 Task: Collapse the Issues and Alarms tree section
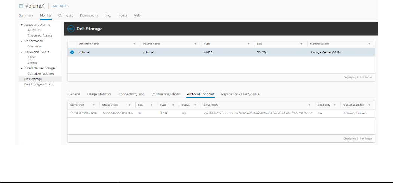[x=21, y=25]
